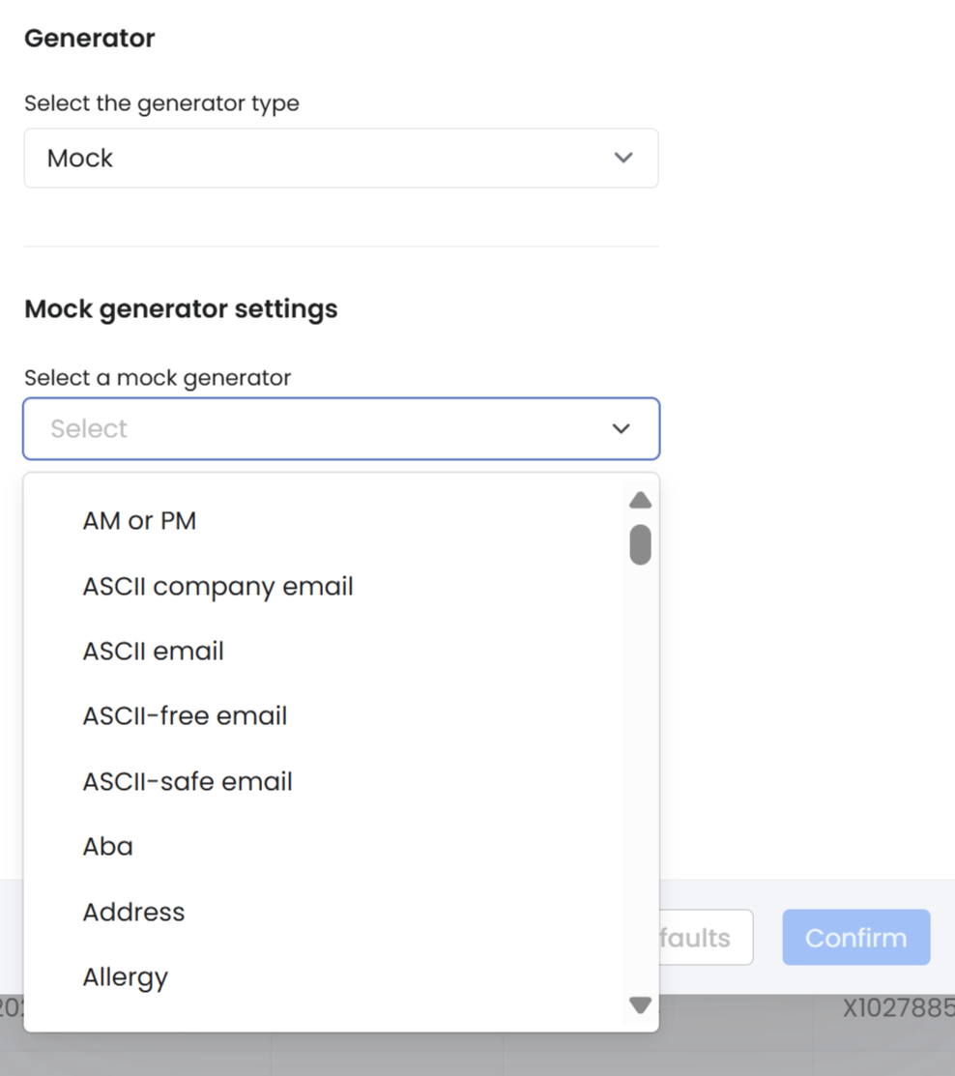Viewport: 955px width, 1076px height.
Task: Collapse the mock generator list via its chevron
Action: pyautogui.click(x=622, y=428)
